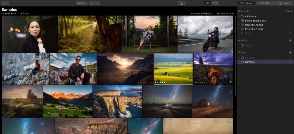Open the Recently Edited shortcut
Viewport: 294px width, 134px height.
tap(254, 29)
